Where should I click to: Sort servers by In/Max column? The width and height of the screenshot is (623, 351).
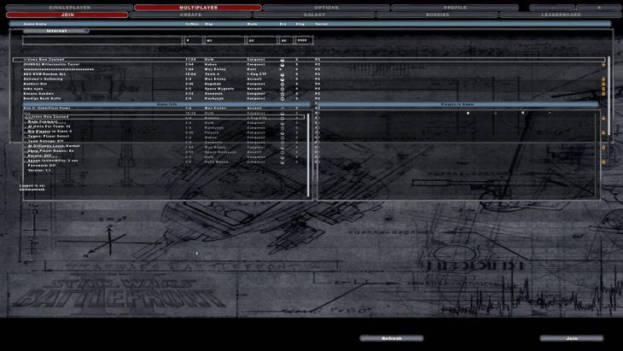click(x=190, y=24)
